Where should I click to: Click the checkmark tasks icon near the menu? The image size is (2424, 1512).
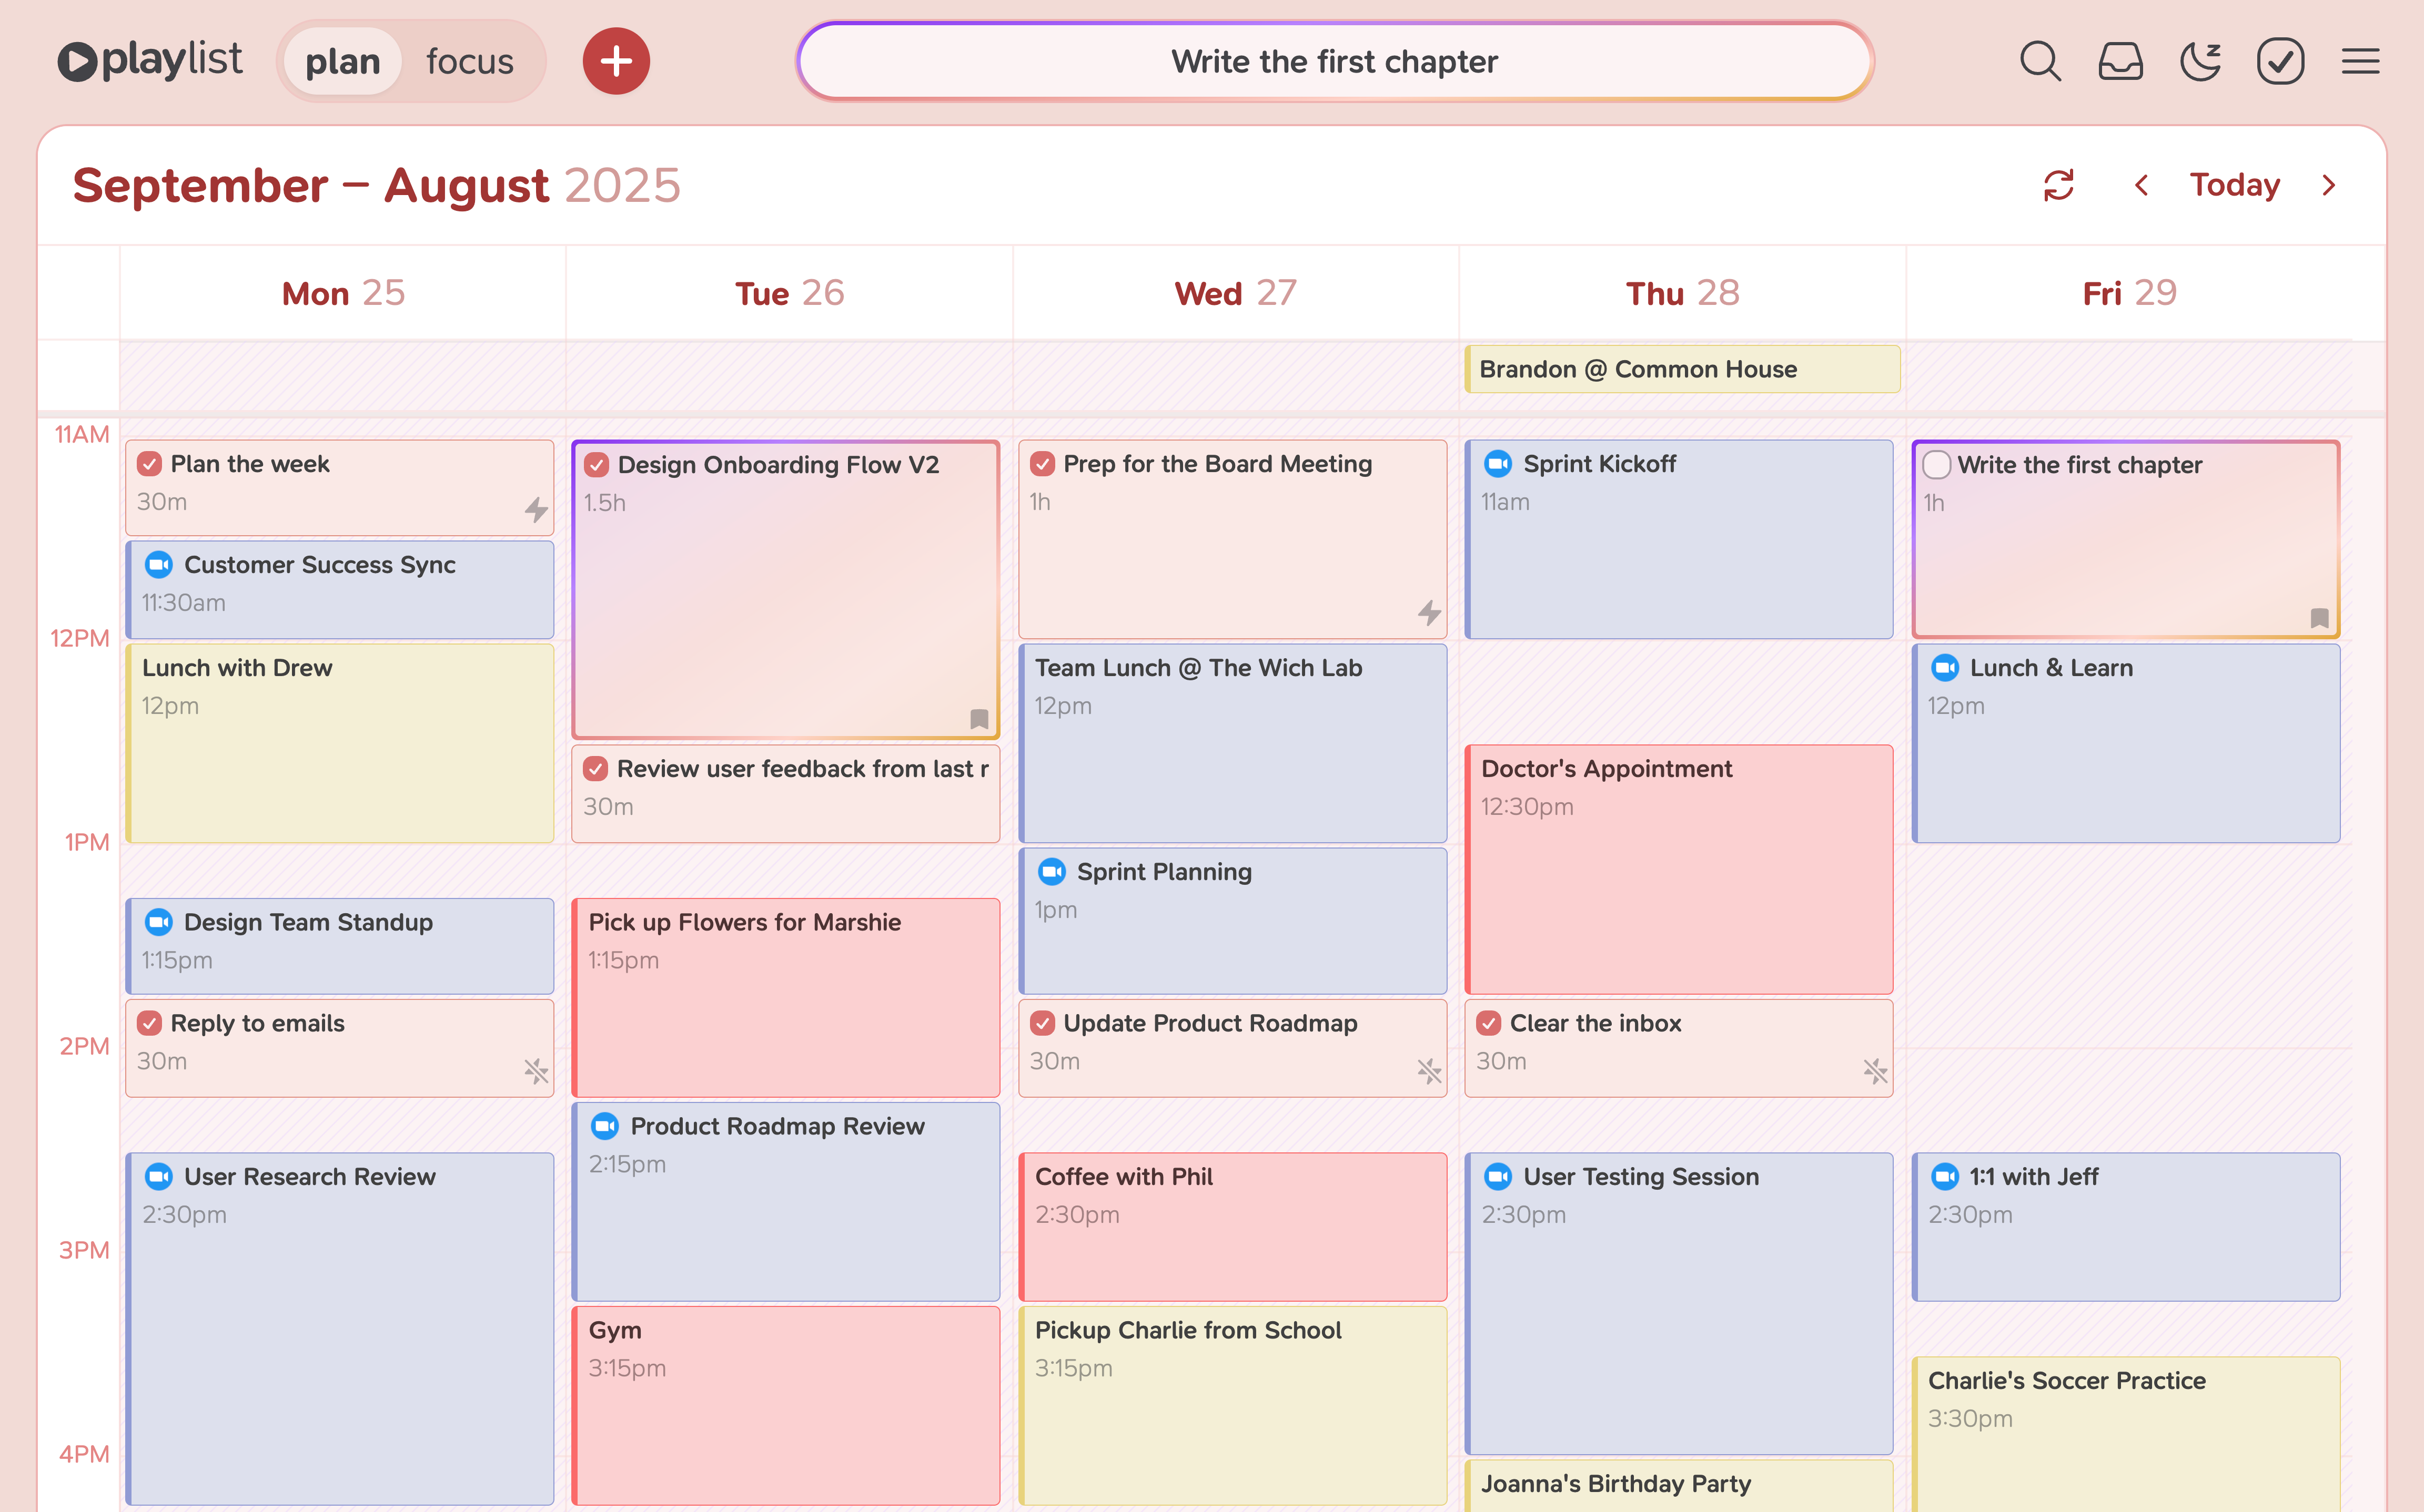coord(2280,61)
